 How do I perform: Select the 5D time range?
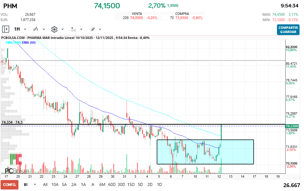(x=140, y=184)
